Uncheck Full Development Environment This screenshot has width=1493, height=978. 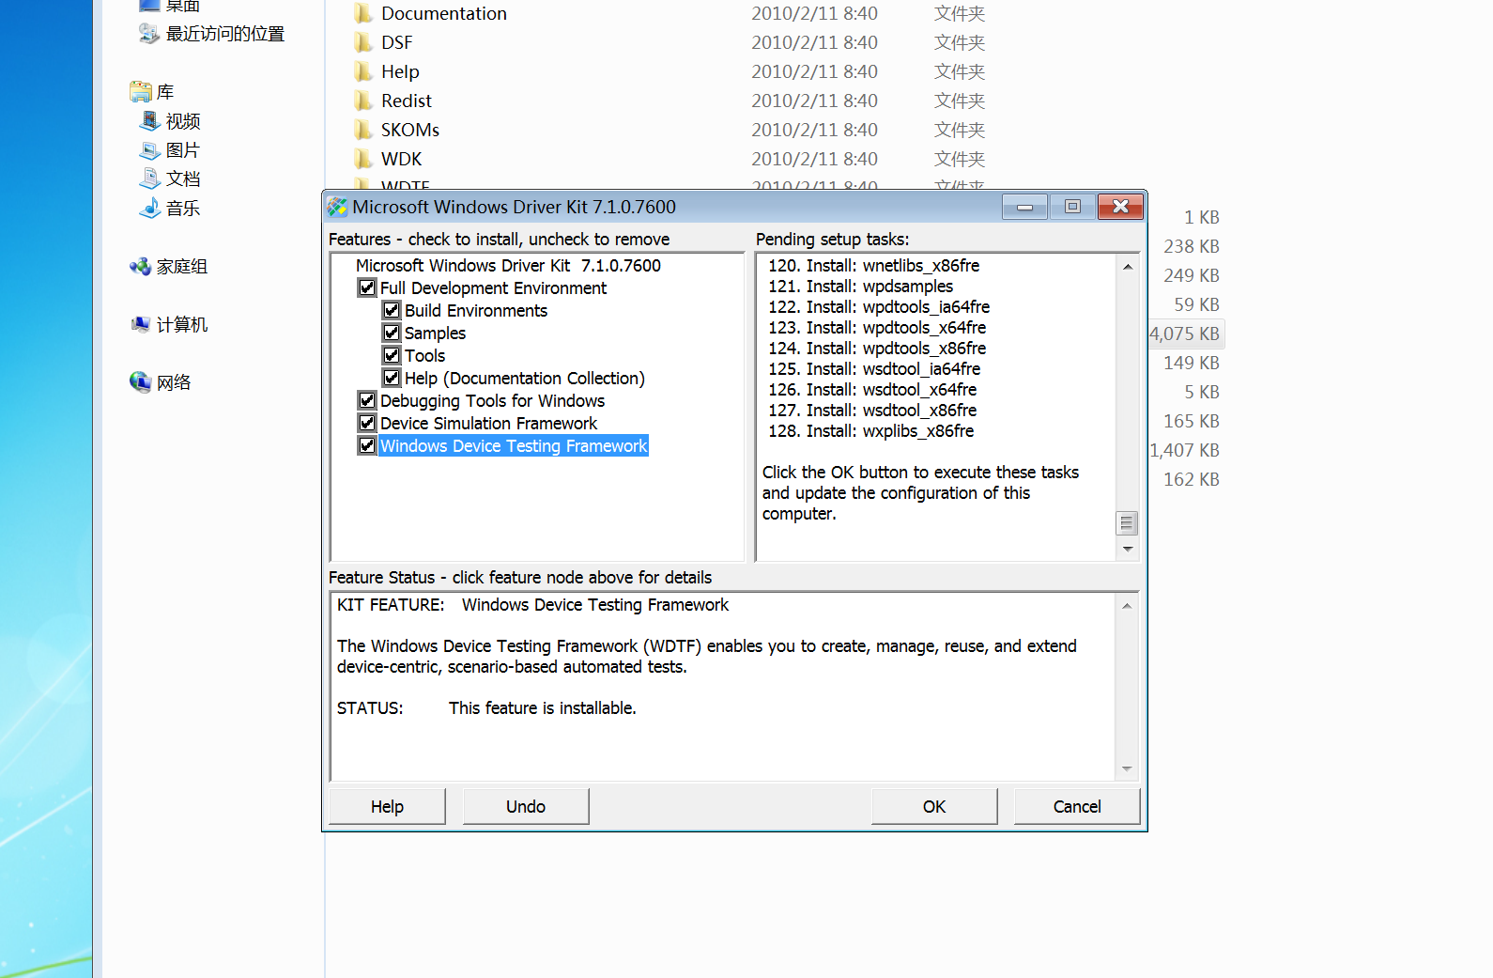(x=367, y=287)
